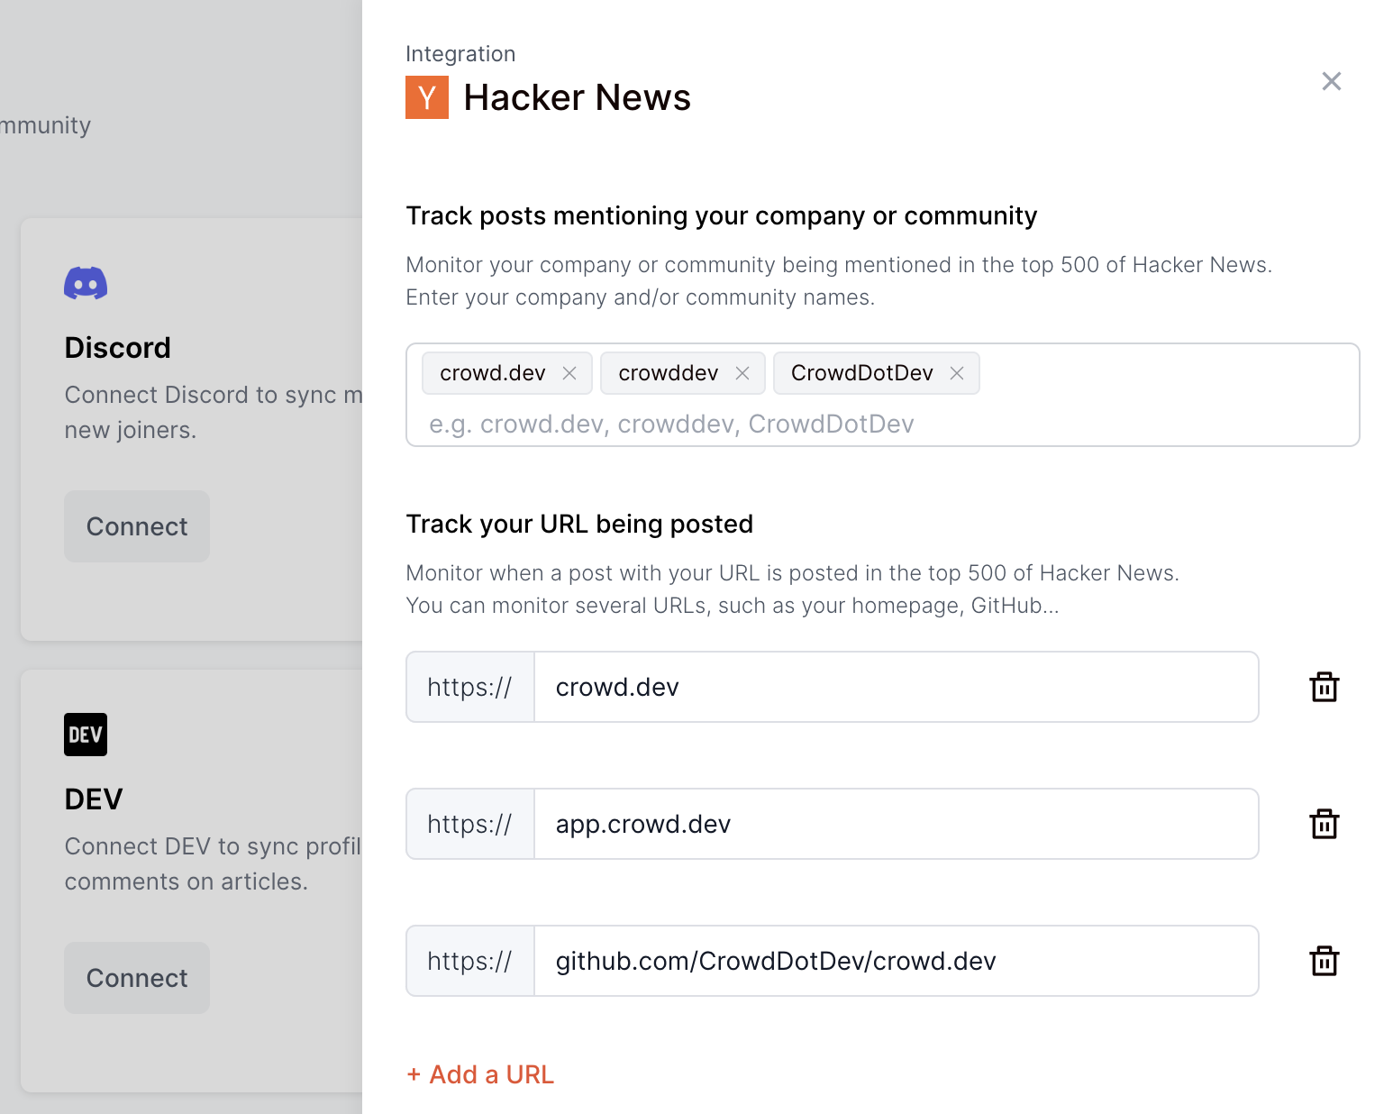Remove the crowddev keyword tag
The image size is (1393, 1114).
(x=742, y=373)
